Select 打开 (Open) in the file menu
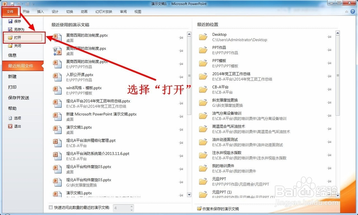358x215 pixels. coord(23,38)
